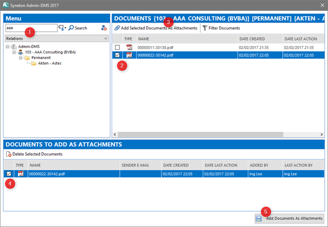Click the documents list horizontal scrollbar
The image size is (328, 227).
coord(218,134)
